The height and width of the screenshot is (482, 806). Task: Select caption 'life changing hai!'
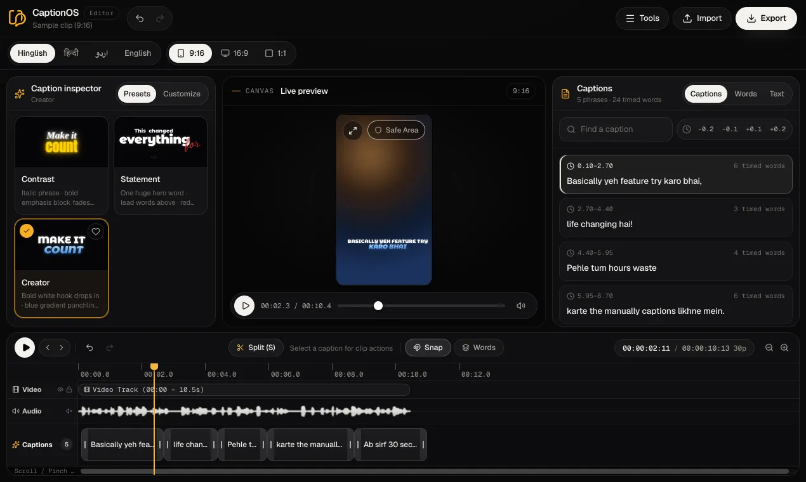click(x=676, y=218)
